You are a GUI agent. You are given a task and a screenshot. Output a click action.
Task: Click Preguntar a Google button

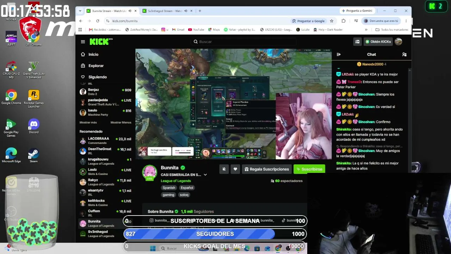308,21
